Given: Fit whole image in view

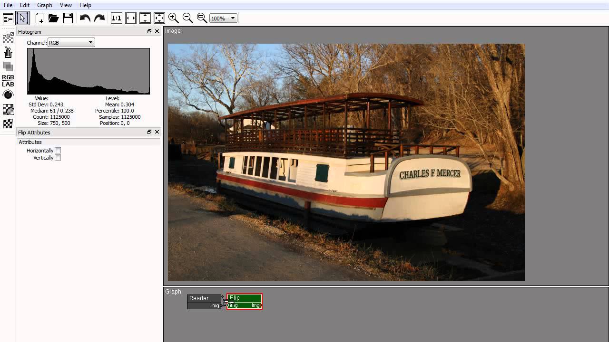Looking at the screenshot, I should point(159,19).
